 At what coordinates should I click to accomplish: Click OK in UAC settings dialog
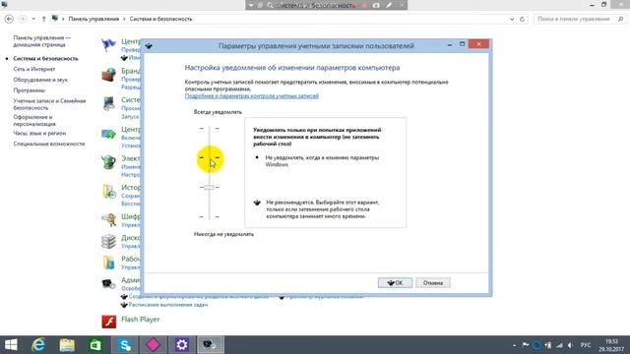(x=395, y=282)
